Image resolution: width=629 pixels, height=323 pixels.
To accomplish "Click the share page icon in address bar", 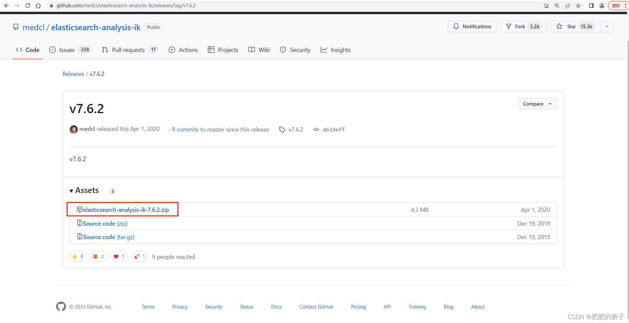I will (x=568, y=6).
